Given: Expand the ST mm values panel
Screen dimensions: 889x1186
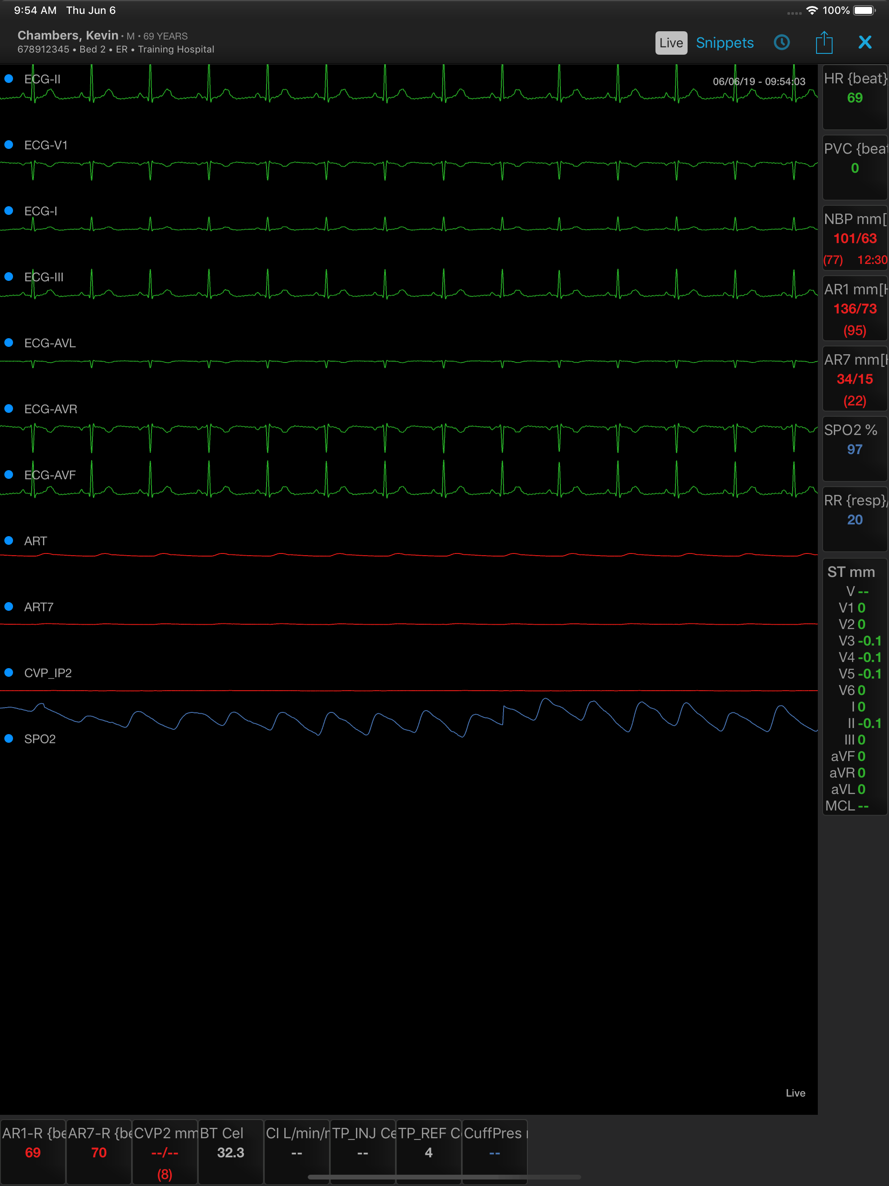Looking at the screenshot, I should 855,687.
